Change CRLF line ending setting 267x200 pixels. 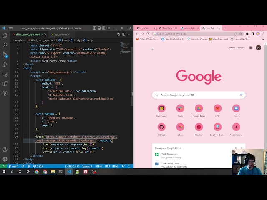coord(107,166)
